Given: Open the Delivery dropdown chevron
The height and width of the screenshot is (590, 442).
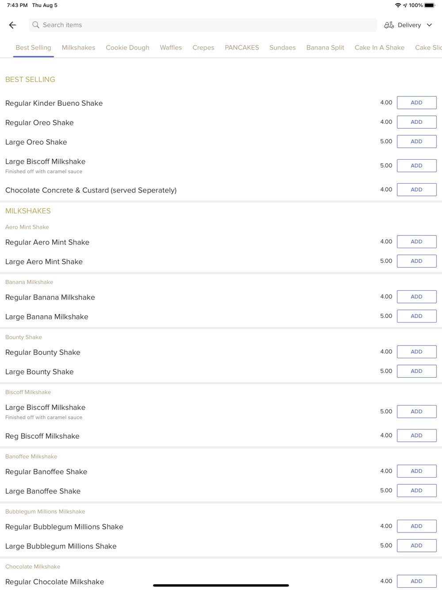Looking at the screenshot, I should pyautogui.click(x=430, y=25).
